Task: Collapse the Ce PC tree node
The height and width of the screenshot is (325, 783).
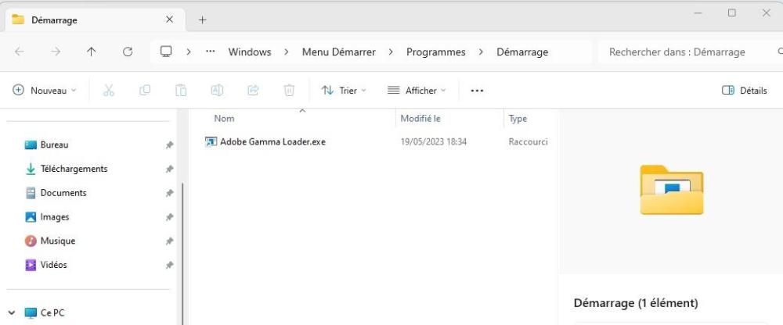Action: tap(12, 313)
